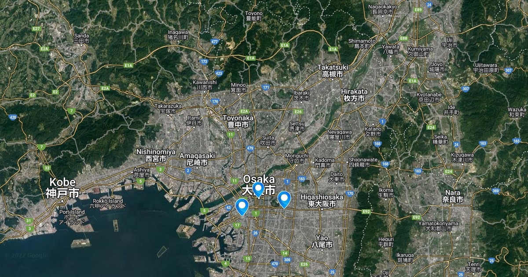528x277 pixels.
Task: Click the Hirakata label
Action: tap(354, 95)
